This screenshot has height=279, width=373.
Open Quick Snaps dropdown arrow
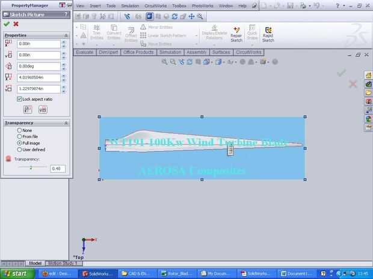(x=252, y=45)
